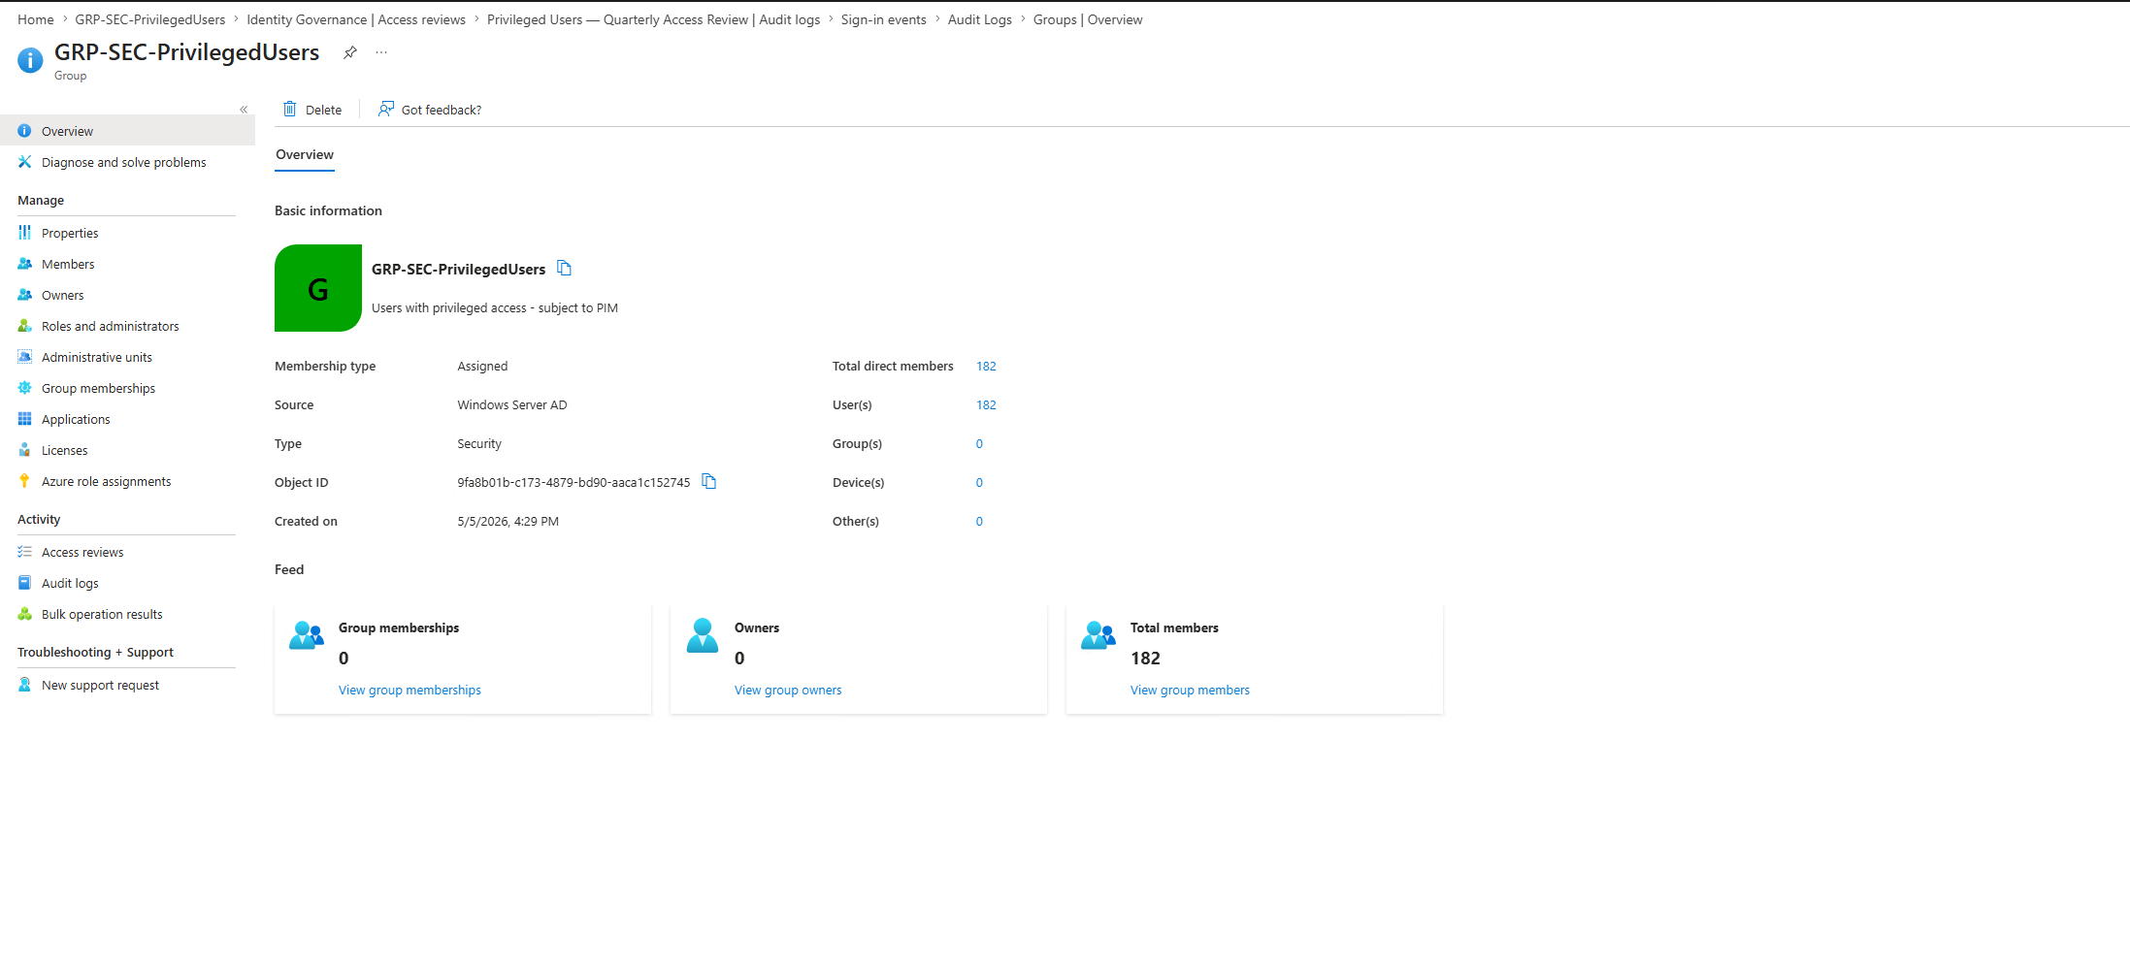2130x965 pixels.
Task: Click the blue info icon by title
Action: (x=30, y=60)
